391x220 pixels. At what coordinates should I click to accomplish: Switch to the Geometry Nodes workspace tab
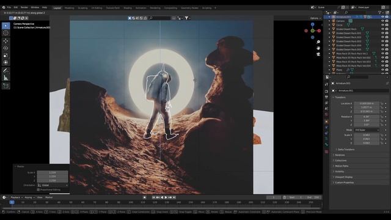189,8
